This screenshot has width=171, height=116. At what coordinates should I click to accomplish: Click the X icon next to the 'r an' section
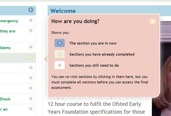pos(31,109)
